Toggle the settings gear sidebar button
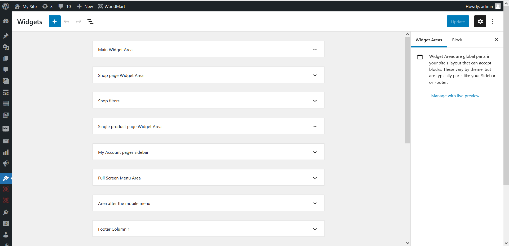 coord(480,21)
